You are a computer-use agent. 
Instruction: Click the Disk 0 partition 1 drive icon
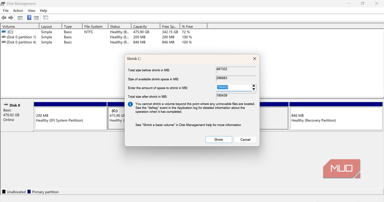pyautogui.click(x=3, y=37)
